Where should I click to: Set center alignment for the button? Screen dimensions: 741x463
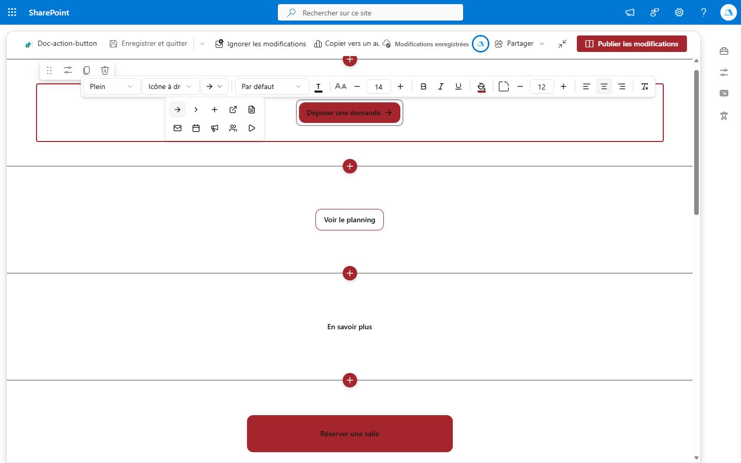604,86
